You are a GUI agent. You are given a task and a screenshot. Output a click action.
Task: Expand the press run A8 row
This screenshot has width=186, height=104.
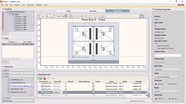40,89
